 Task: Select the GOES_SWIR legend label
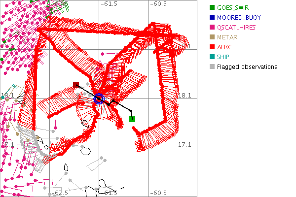(234, 7)
